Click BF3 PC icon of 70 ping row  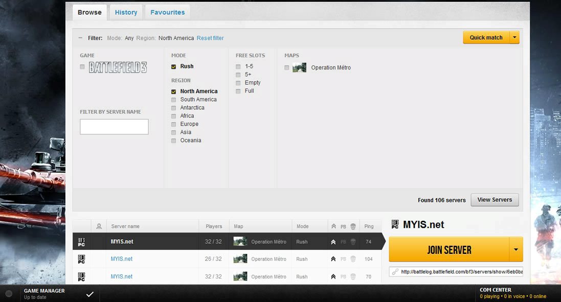(81, 276)
